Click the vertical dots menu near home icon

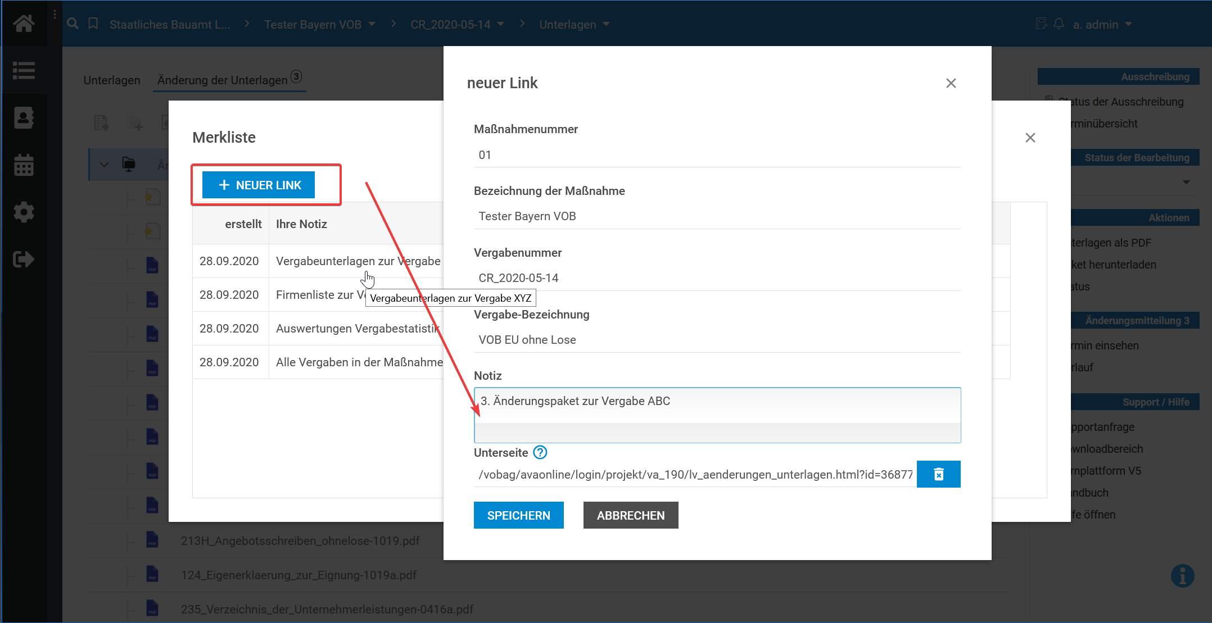coord(55,15)
